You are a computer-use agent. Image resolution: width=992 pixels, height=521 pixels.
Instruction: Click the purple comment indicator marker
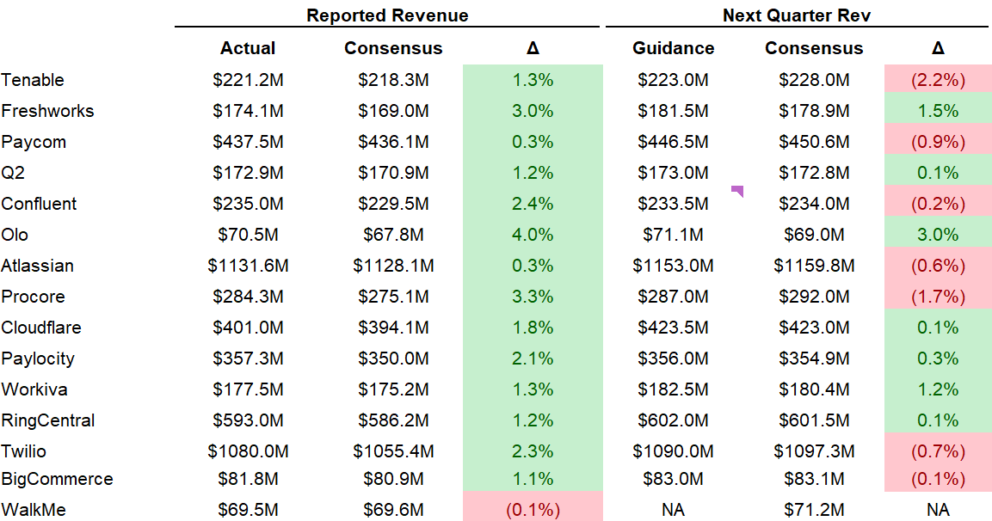[x=737, y=191]
